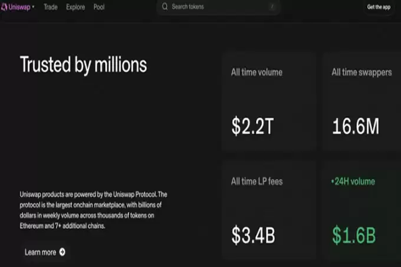Click the $2.2T value
Image resolution: width=401 pixels, height=267 pixels.
coord(252,126)
